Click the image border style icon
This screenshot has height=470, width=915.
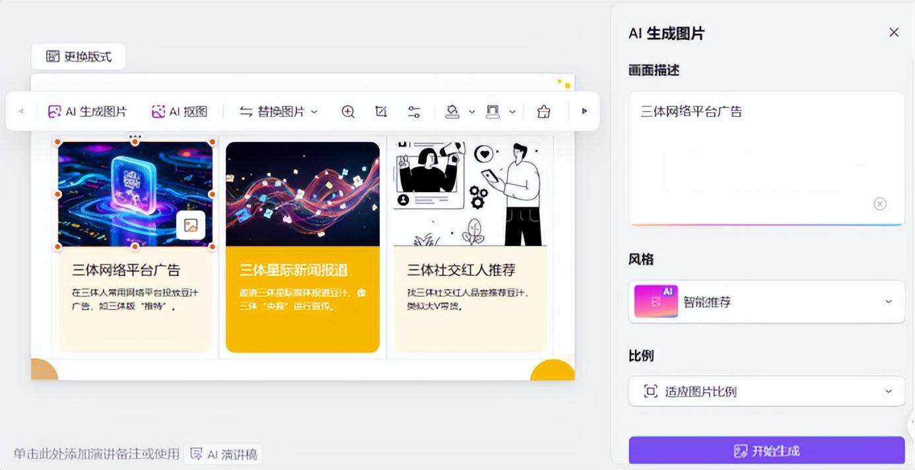pyautogui.click(x=492, y=112)
